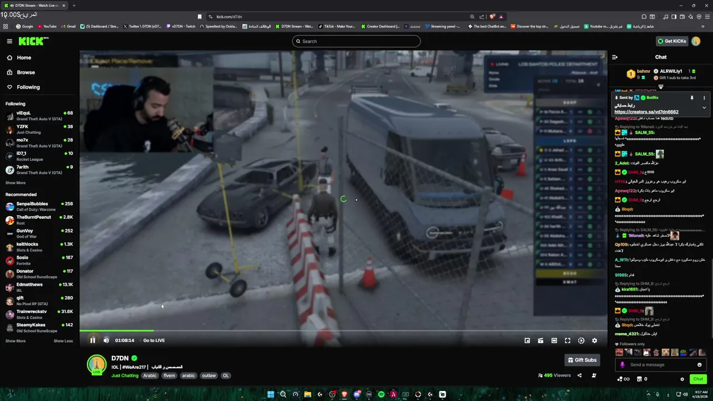
Task: Click the browser address bar
Action: [x=340, y=17]
